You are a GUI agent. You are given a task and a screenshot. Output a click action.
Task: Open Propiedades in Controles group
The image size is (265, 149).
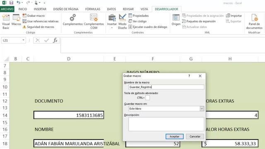pyautogui.click(x=139, y=16)
